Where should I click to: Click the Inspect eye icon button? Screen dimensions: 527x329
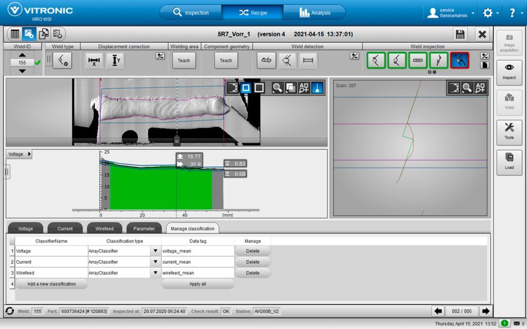click(509, 72)
